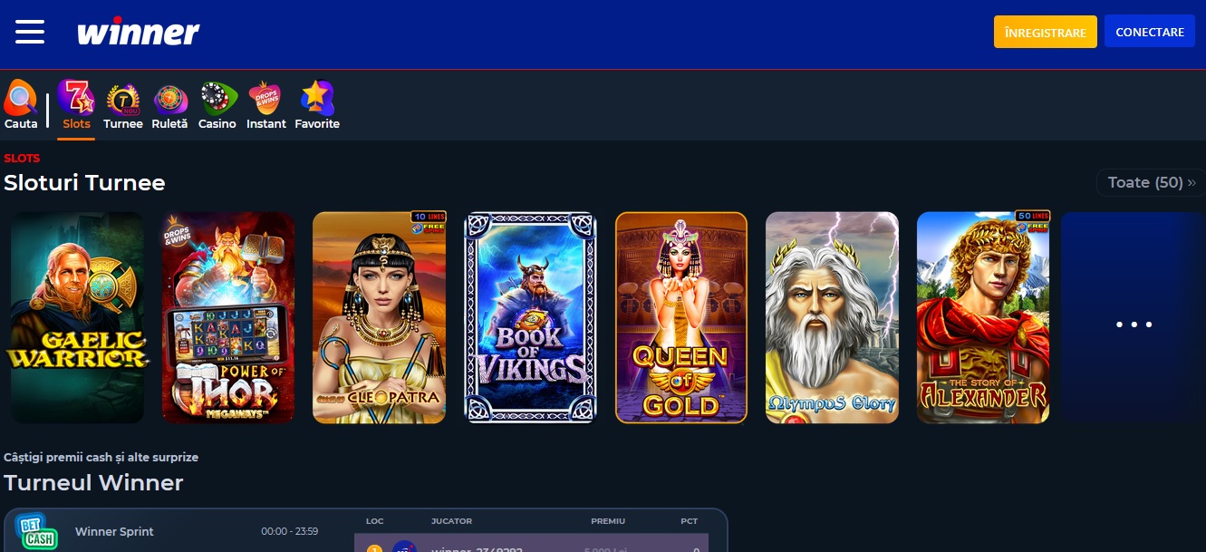Viewport: 1206px width, 552px height.
Task: Select the Instant Drops & Wins icon
Action: click(265, 106)
